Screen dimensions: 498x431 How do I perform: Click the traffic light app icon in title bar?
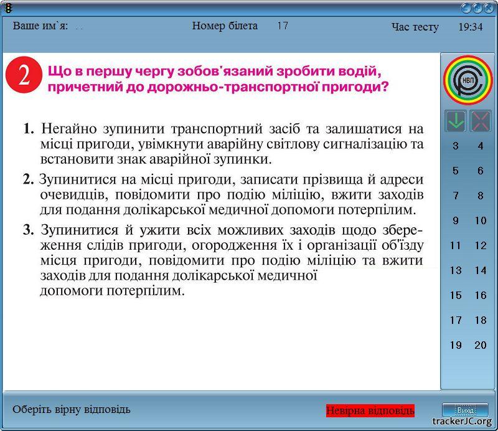[7, 7]
